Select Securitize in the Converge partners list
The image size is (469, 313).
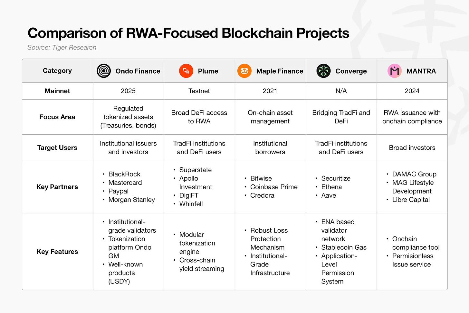[336, 178]
